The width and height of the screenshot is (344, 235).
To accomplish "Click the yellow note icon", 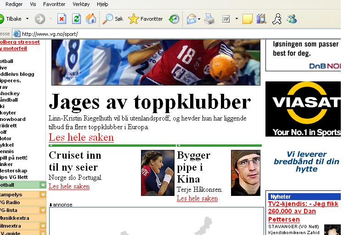I will [248, 19].
